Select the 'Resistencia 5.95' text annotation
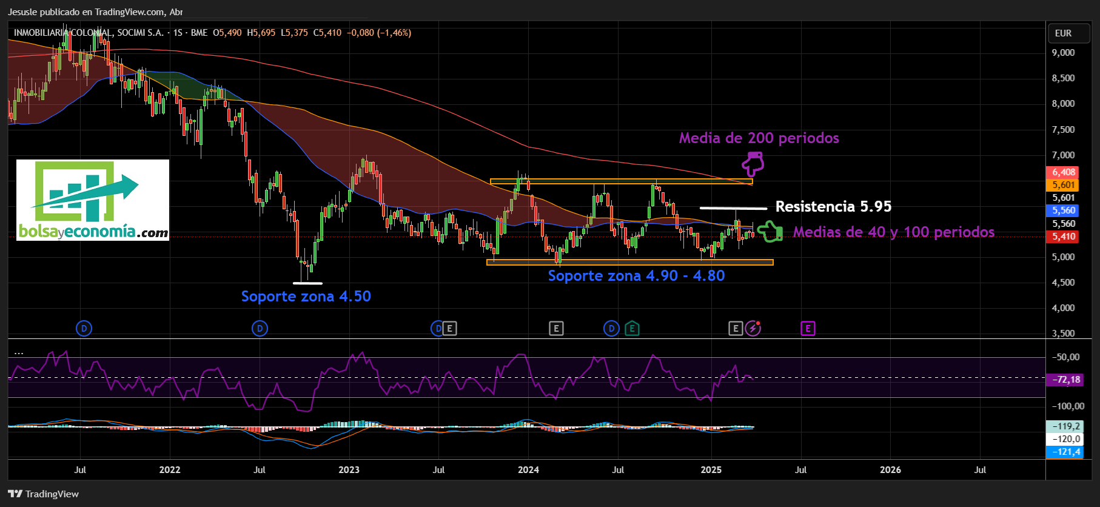 tap(833, 207)
